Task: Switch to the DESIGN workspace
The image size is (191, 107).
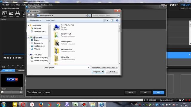Action: 174,5
